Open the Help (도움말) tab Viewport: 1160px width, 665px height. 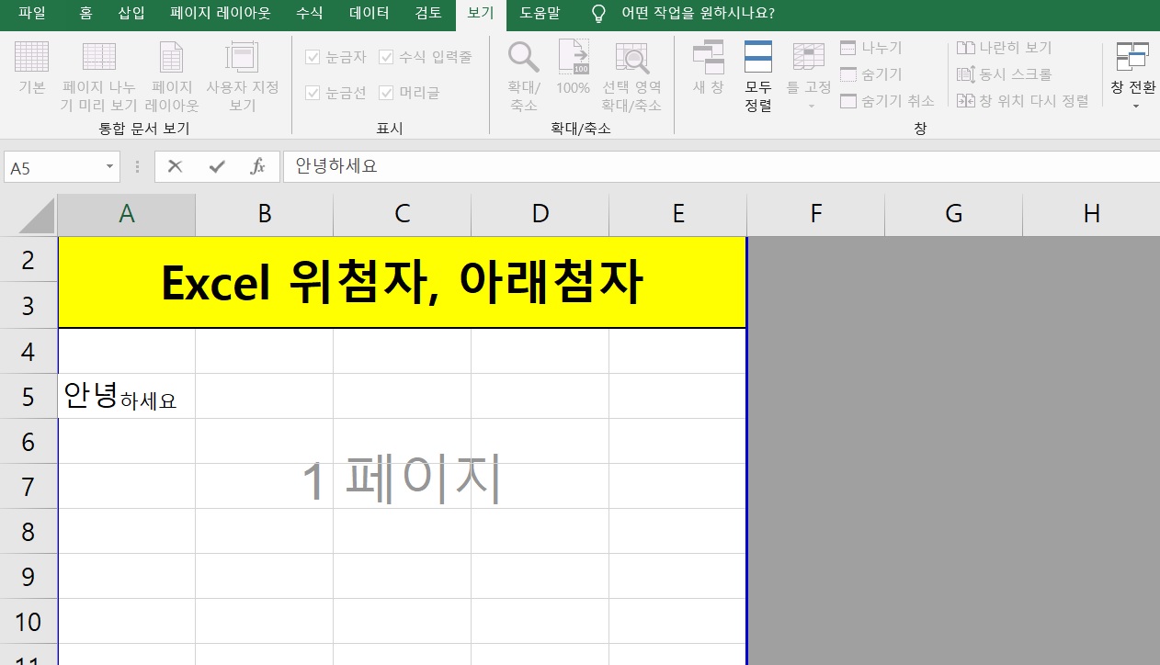[539, 14]
